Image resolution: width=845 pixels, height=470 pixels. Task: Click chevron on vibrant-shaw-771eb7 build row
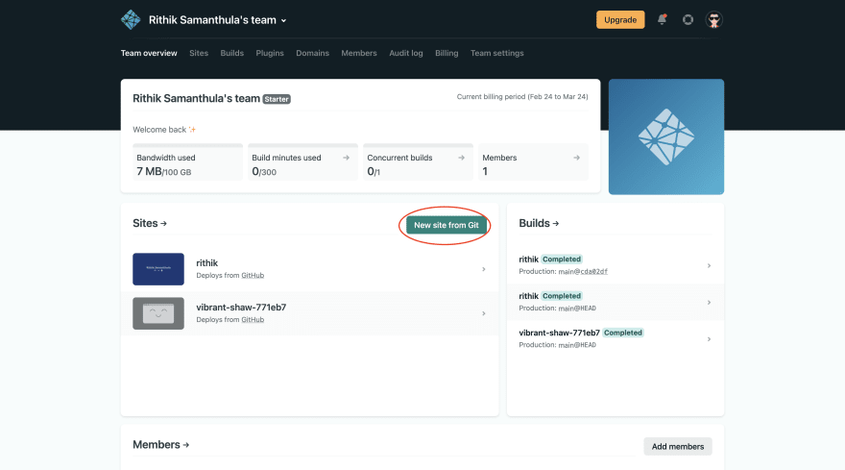tap(710, 339)
